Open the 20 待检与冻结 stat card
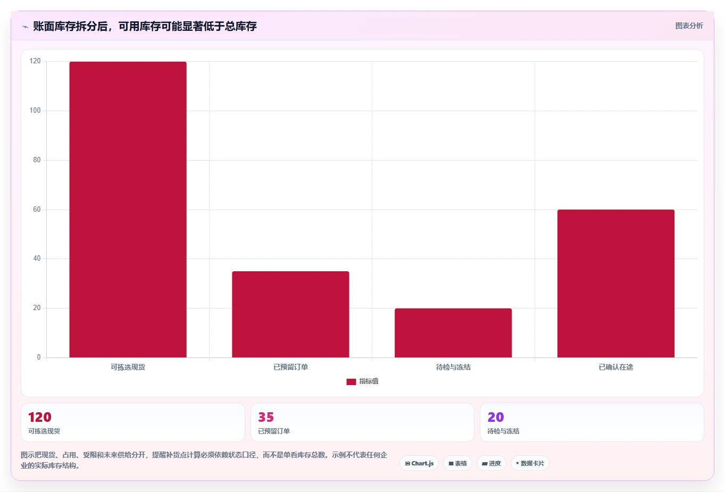Viewport: 725px width, 492px height. [592, 422]
